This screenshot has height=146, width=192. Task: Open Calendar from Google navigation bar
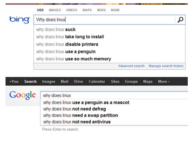[97, 81]
